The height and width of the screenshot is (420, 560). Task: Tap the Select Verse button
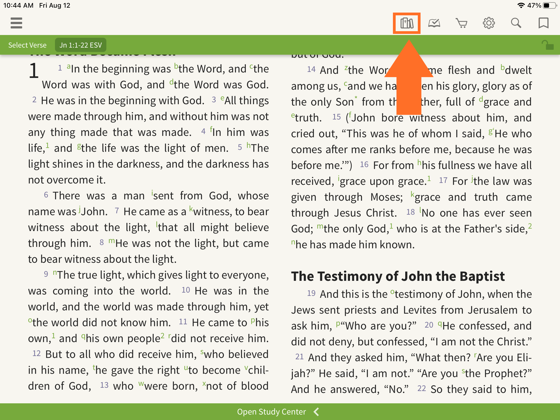27,45
